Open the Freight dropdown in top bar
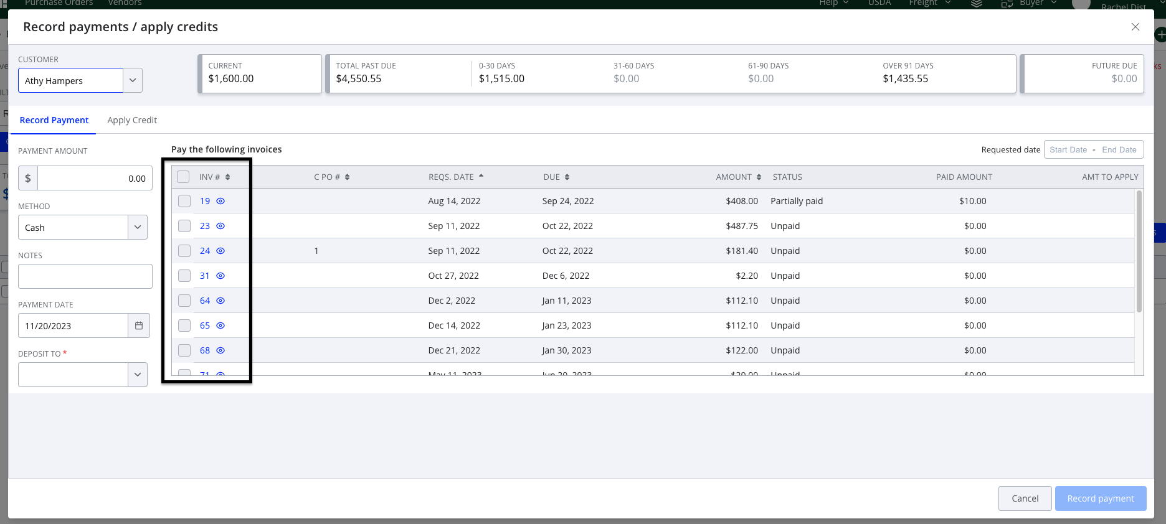Viewport: 1166px width, 524px height. [929, 3]
